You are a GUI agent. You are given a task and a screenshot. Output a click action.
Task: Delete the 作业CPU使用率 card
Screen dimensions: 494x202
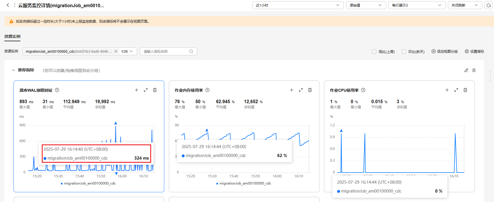point(465,90)
